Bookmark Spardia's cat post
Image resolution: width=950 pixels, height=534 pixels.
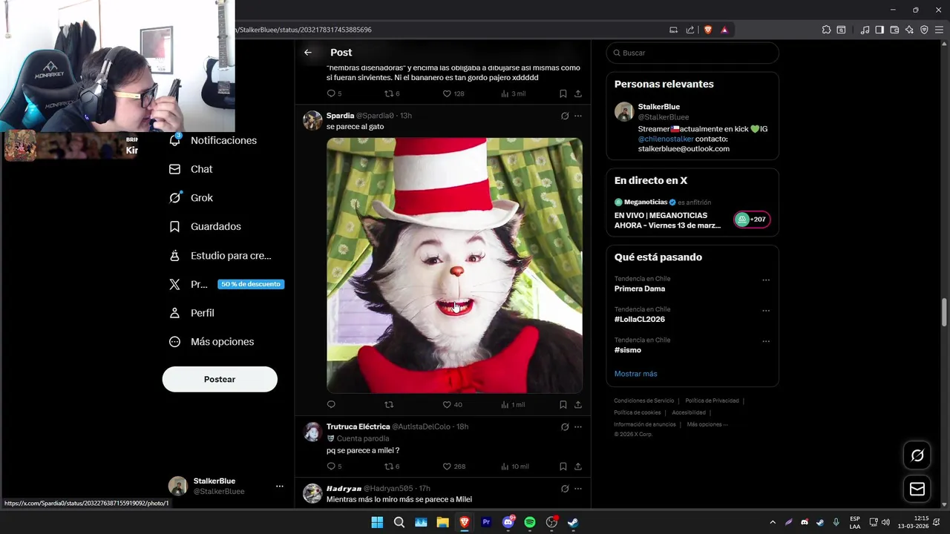pyautogui.click(x=563, y=404)
